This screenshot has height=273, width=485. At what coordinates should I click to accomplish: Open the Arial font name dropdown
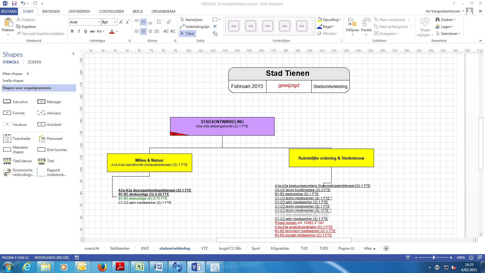coord(99,22)
